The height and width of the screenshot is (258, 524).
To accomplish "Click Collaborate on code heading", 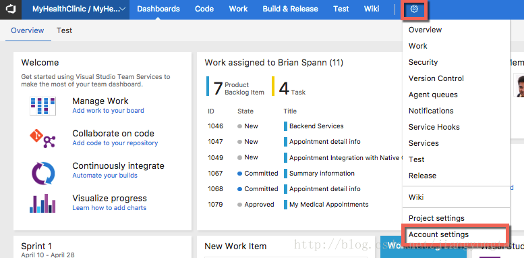I will [x=113, y=134].
